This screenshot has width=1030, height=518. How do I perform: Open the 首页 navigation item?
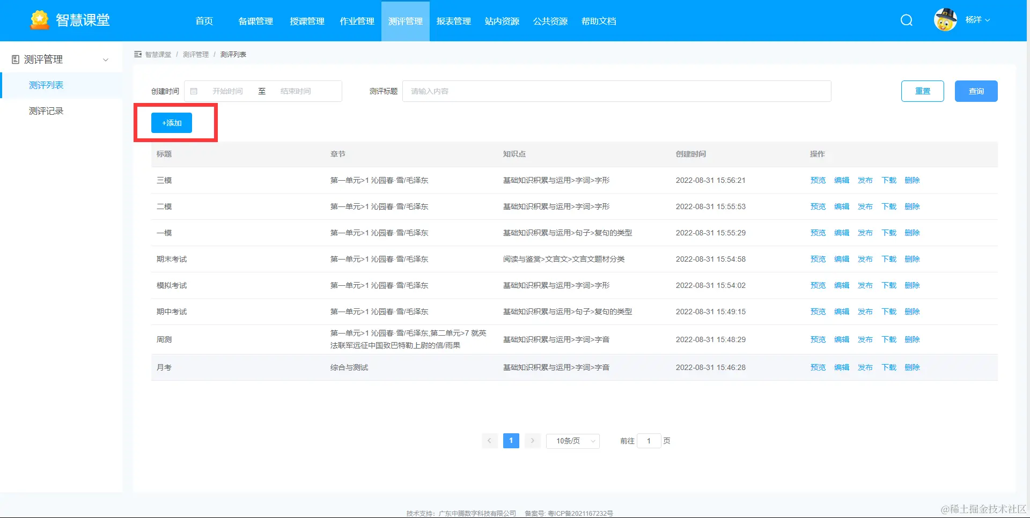[x=204, y=21]
